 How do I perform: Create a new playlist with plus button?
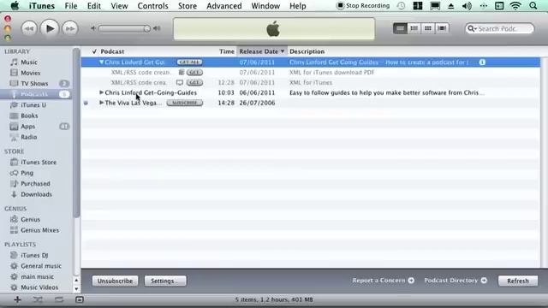pos(17,299)
